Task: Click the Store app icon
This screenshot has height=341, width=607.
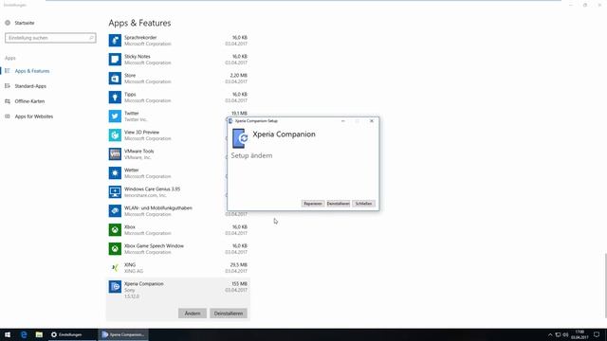Action: pyautogui.click(x=115, y=78)
